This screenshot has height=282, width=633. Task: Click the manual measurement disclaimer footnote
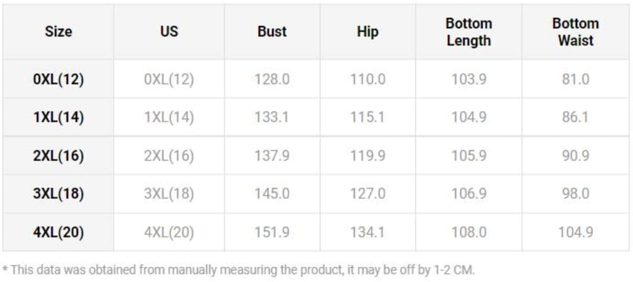pyautogui.click(x=239, y=269)
